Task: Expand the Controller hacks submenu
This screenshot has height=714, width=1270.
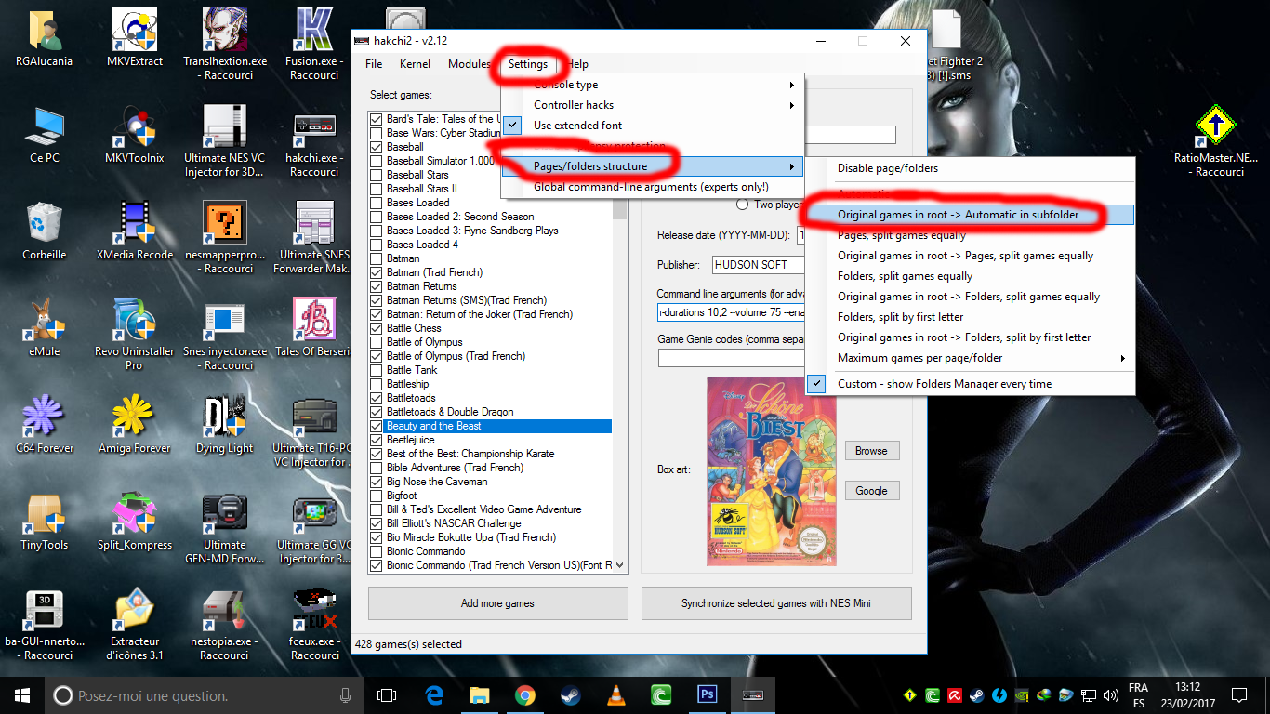Action: coord(652,105)
